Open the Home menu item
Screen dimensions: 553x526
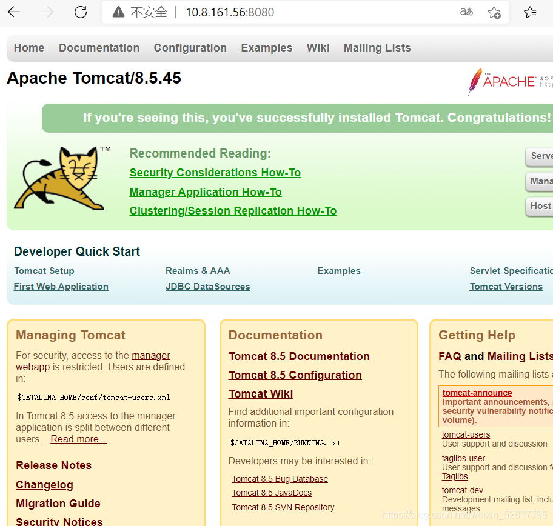29,48
